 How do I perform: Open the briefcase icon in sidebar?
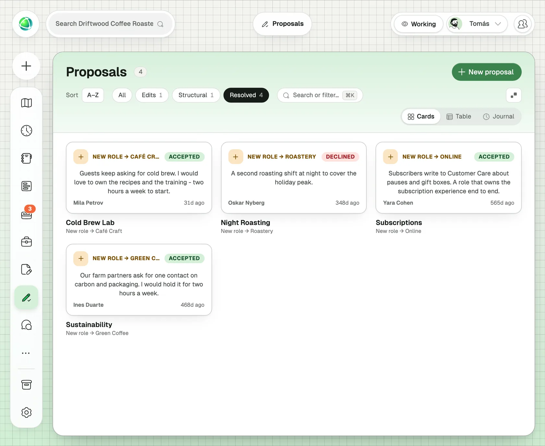coord(26,242)
